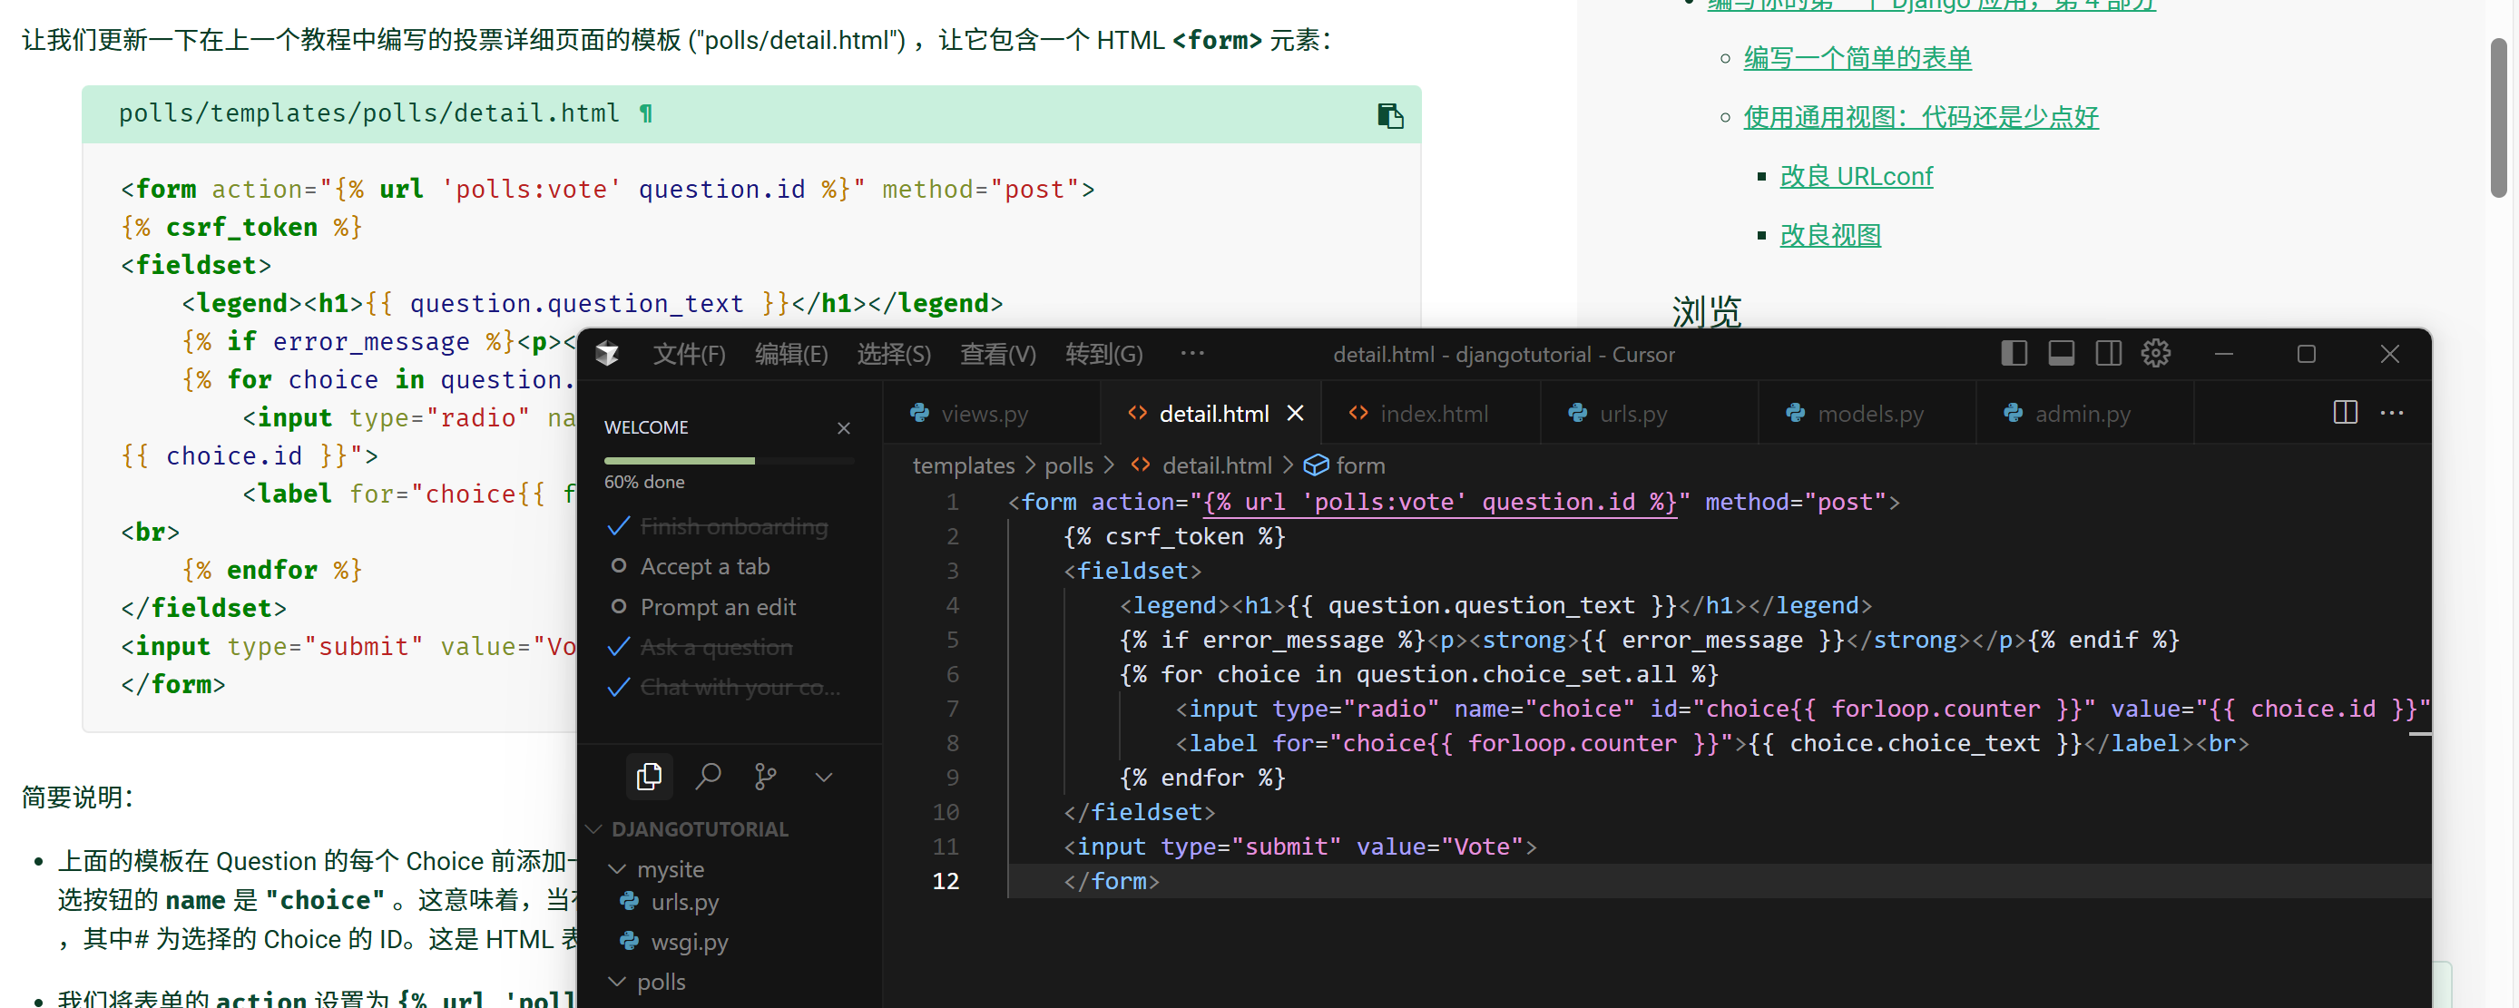Select the Accept a tab onboarding step
The width and height of the screenshot is (2519, 1008).
[x=704, y=566]
